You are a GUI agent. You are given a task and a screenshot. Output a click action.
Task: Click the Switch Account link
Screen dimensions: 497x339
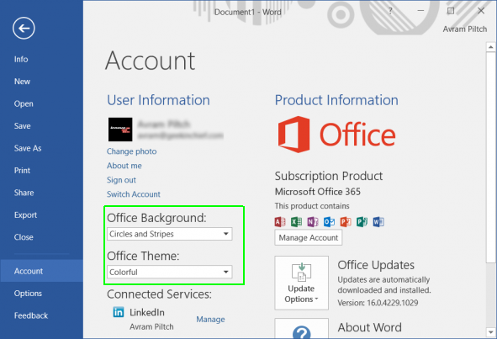pyautogui.click(x=134, y=194)
